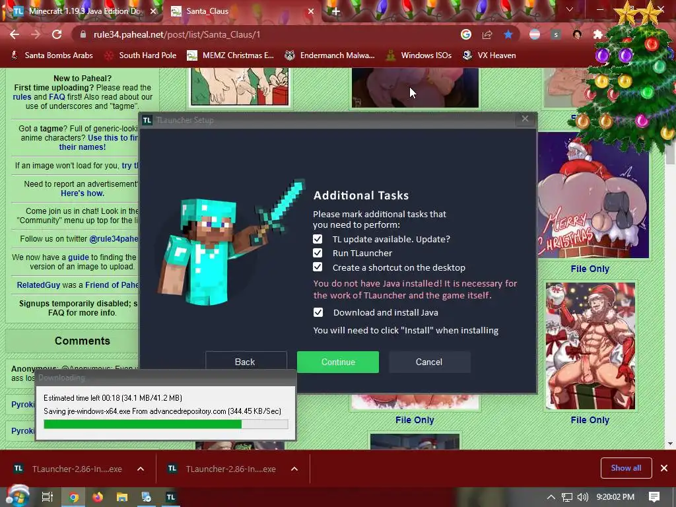Image resolution: width=676 pixels, height=507 pixels.
Task: Open the @rule34pahe twitter link
Action: (x=114, y=239)
